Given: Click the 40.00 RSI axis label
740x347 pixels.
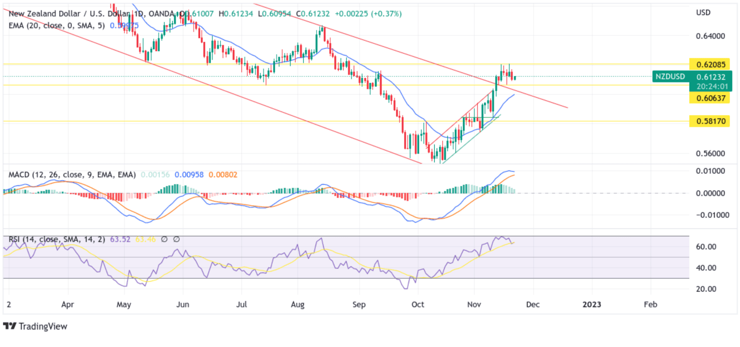Looking at the screenshot, I should [x=706, y=268].
